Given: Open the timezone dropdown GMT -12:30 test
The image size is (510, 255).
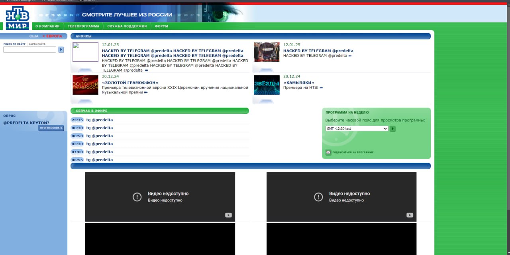Looking at the screenshot, I should pyautogui.click(x=357, y=128).
